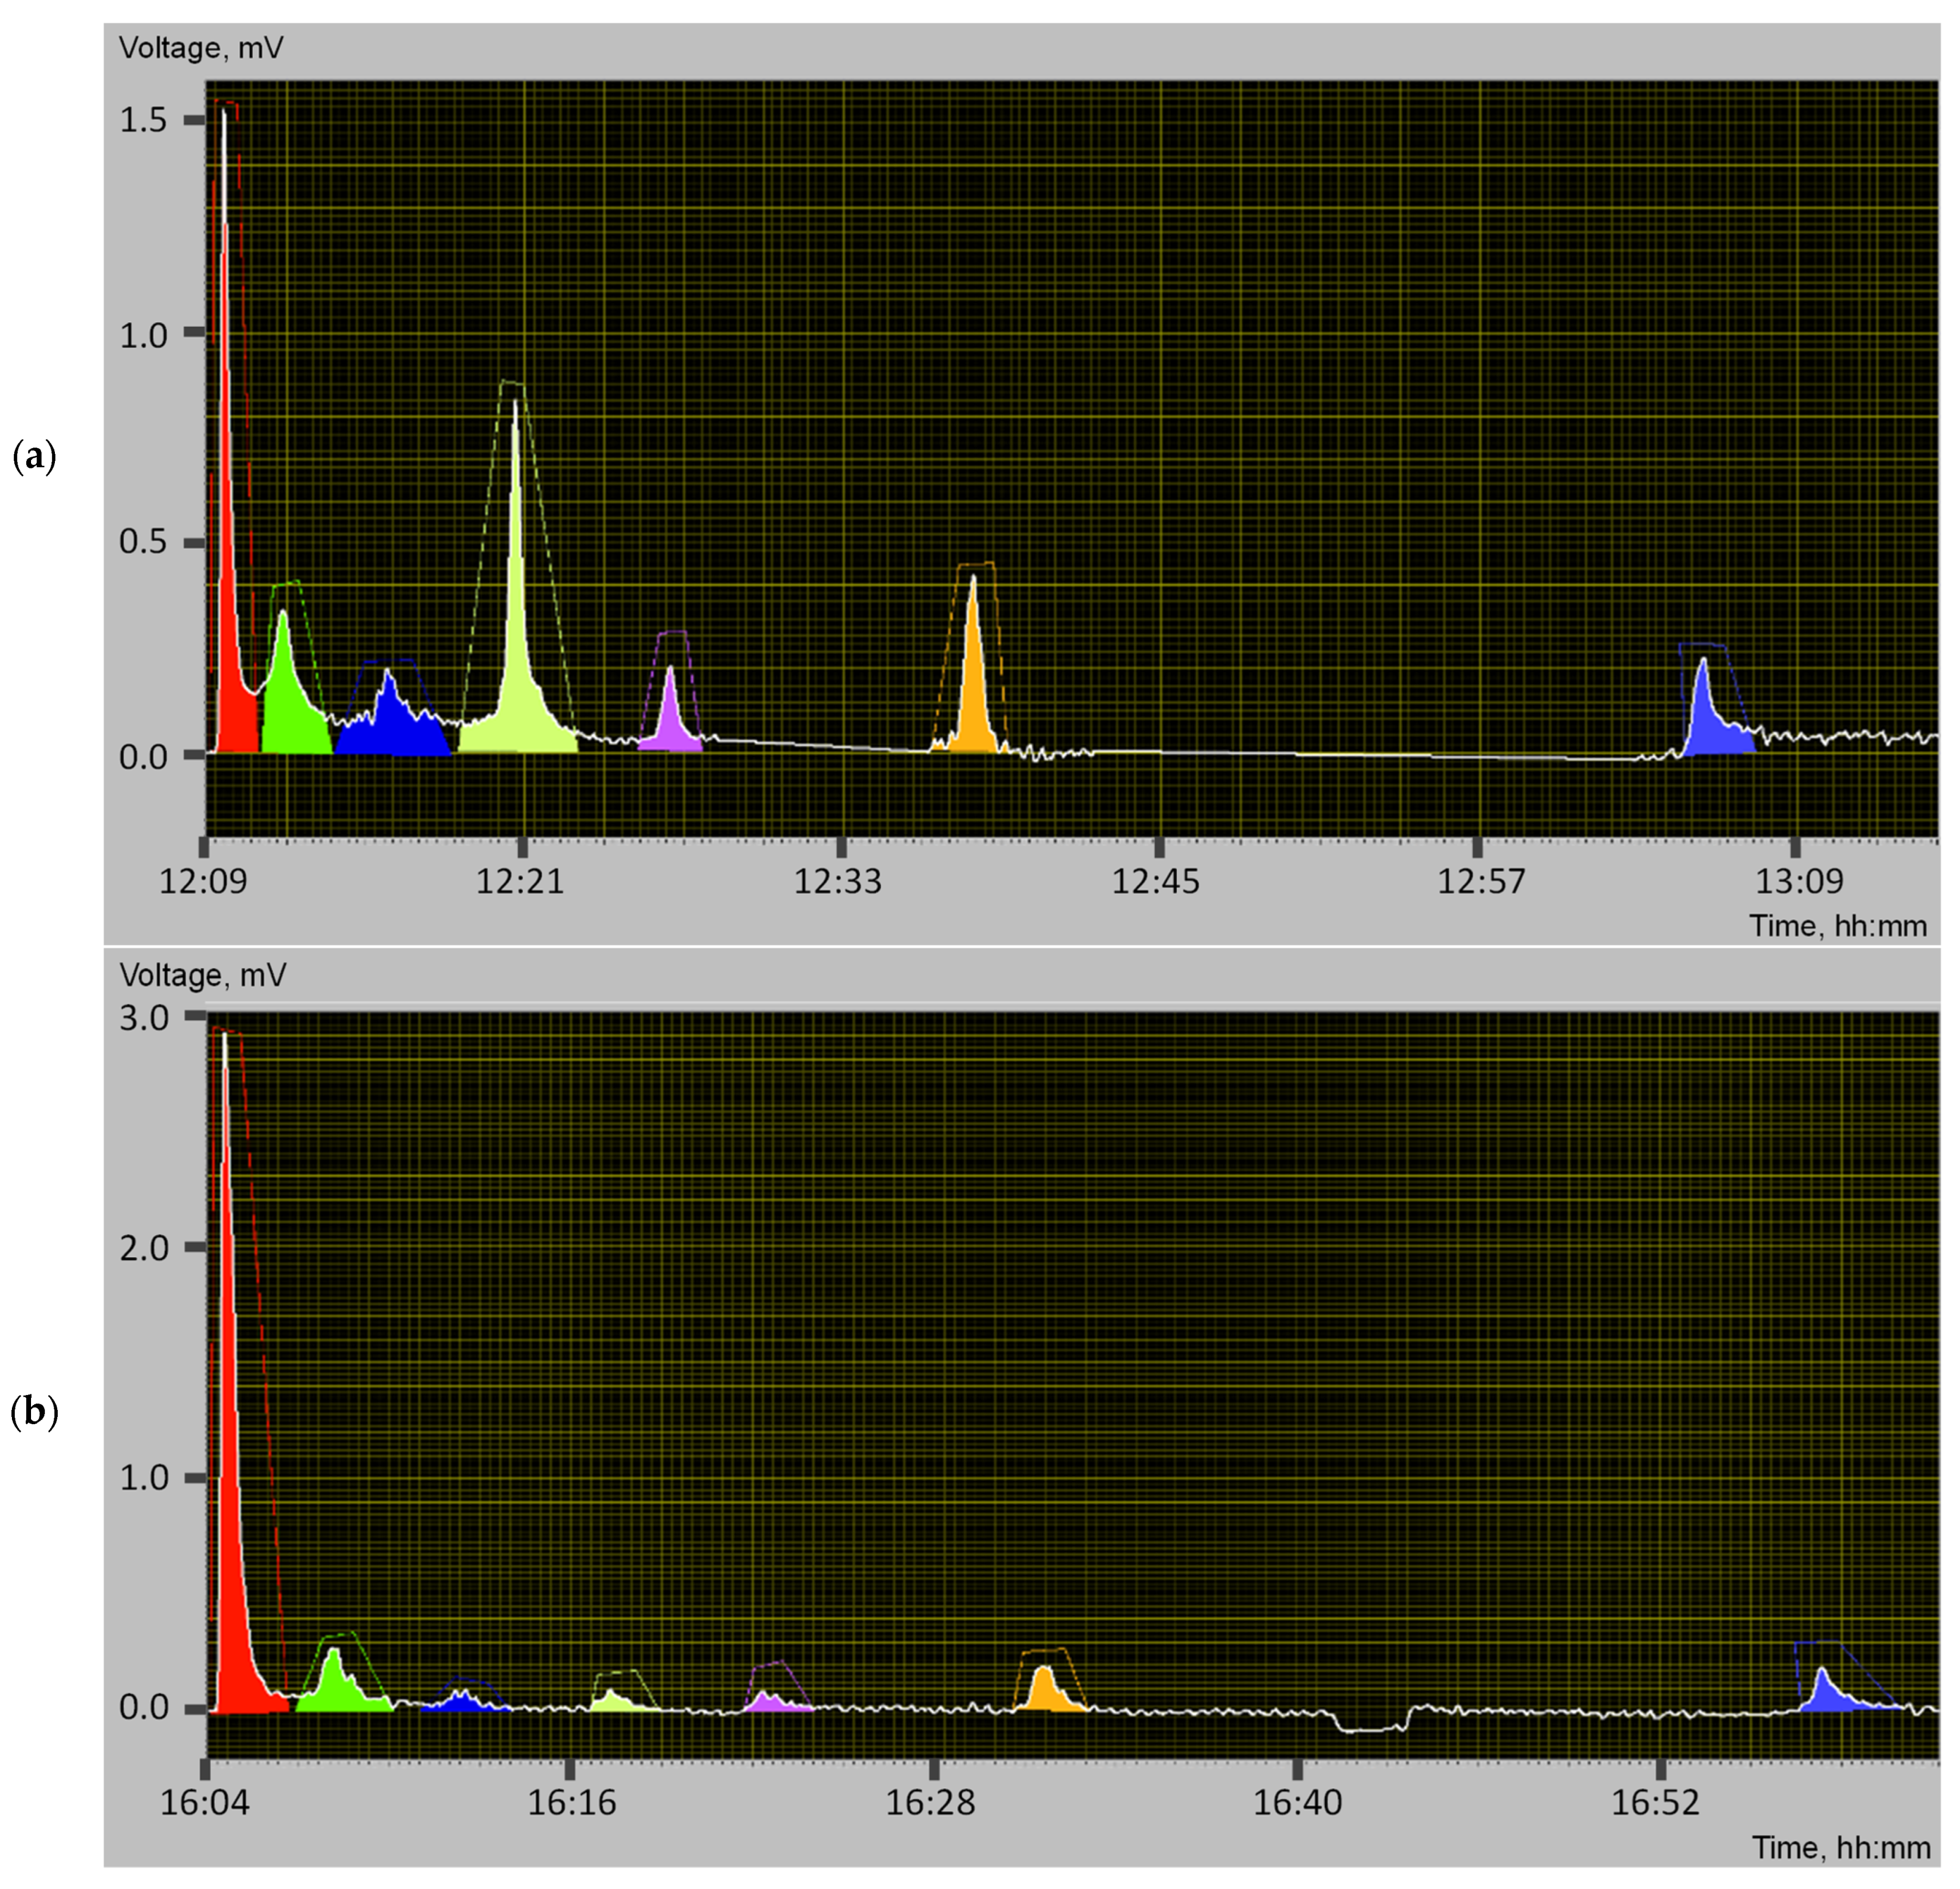Click the orange peak in chart (b)
Image resolution: width=1960 pixels, height=1889 pixels.
point(1046,1694)
